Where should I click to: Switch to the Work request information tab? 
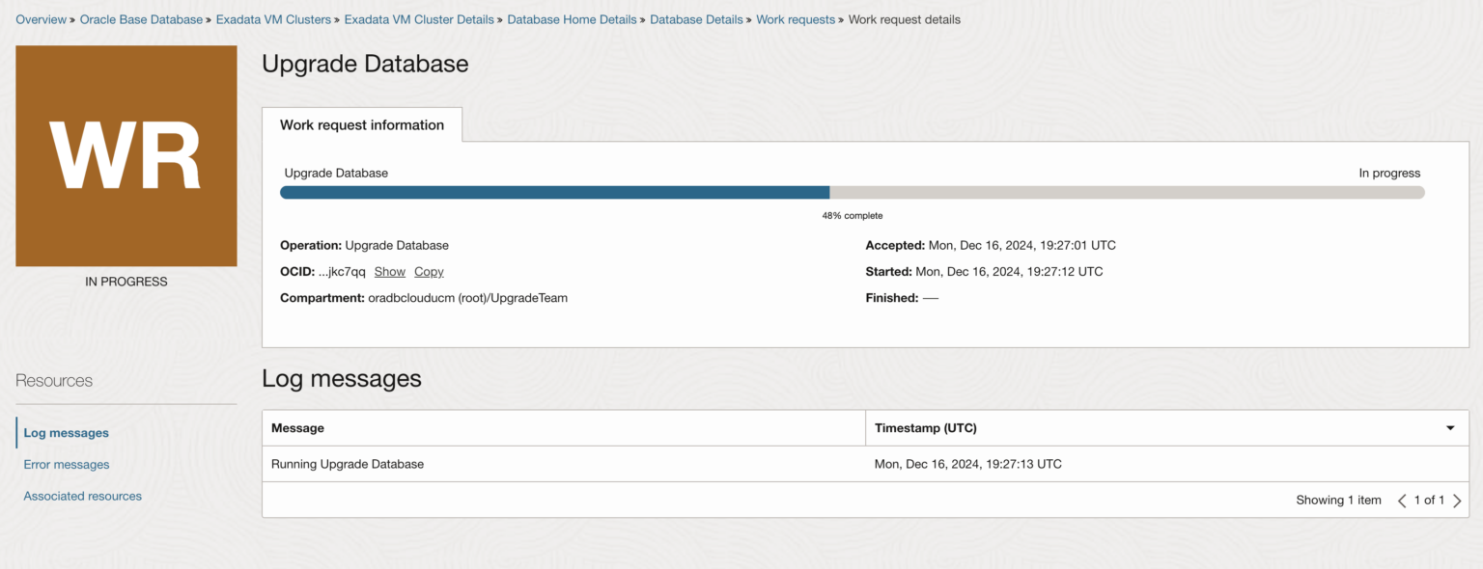[362, 124]
